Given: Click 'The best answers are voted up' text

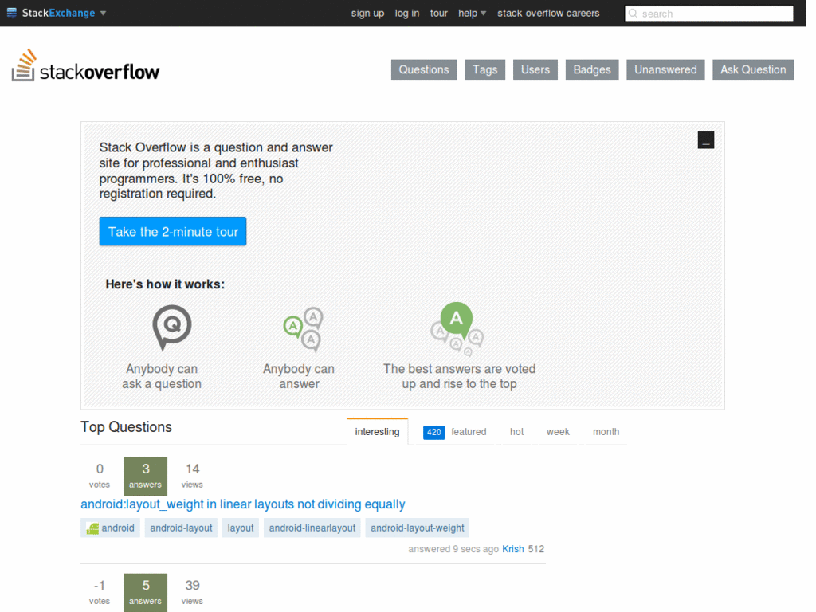Looking at the screenshot, I should pyautogui.click(x=460, y=376).
